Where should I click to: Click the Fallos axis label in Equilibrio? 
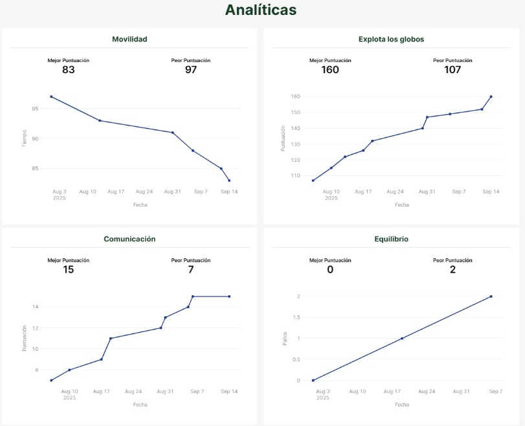pos(284,338)
